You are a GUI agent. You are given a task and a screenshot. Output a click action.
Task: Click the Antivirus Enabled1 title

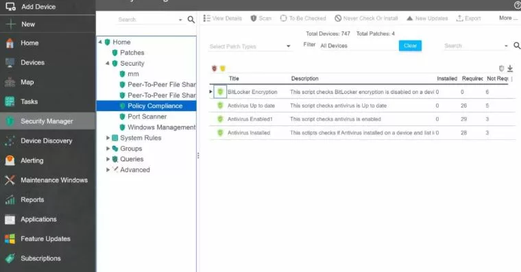click(250, 119)
